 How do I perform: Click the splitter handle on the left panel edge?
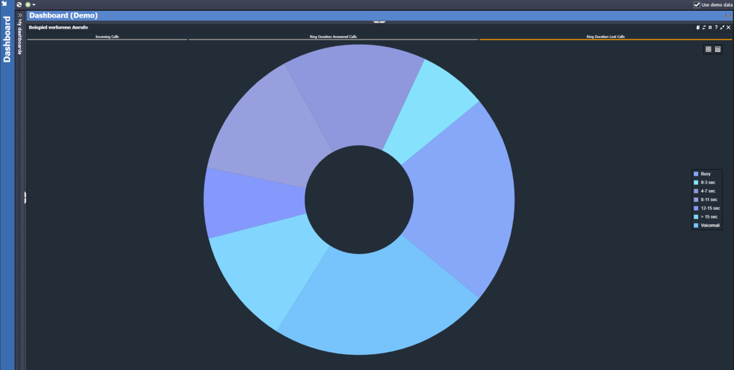[x=25, y=197]
